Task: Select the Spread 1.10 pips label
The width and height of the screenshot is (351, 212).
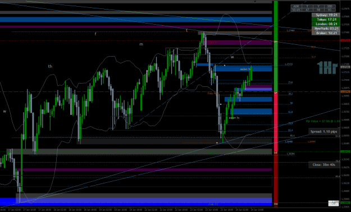Action: pos(323,131)
